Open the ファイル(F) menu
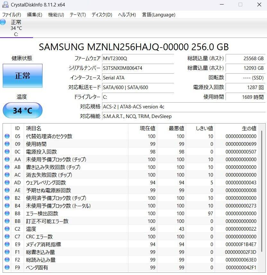The height and width of the screenshot is (275, 267). point(12,15)
